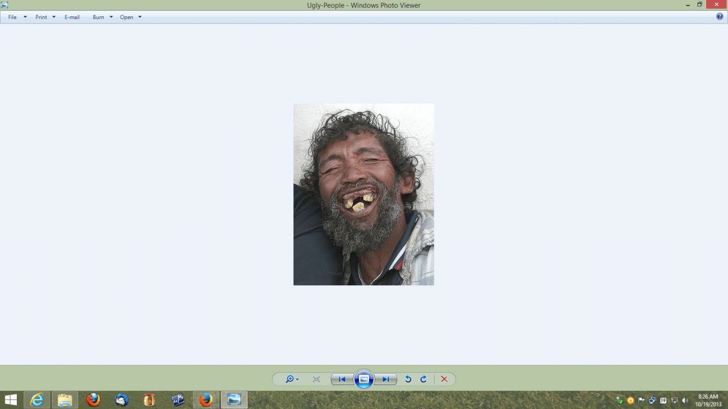
Task: Click the Ugly-People window title text
Action: [x=364, y=5]
